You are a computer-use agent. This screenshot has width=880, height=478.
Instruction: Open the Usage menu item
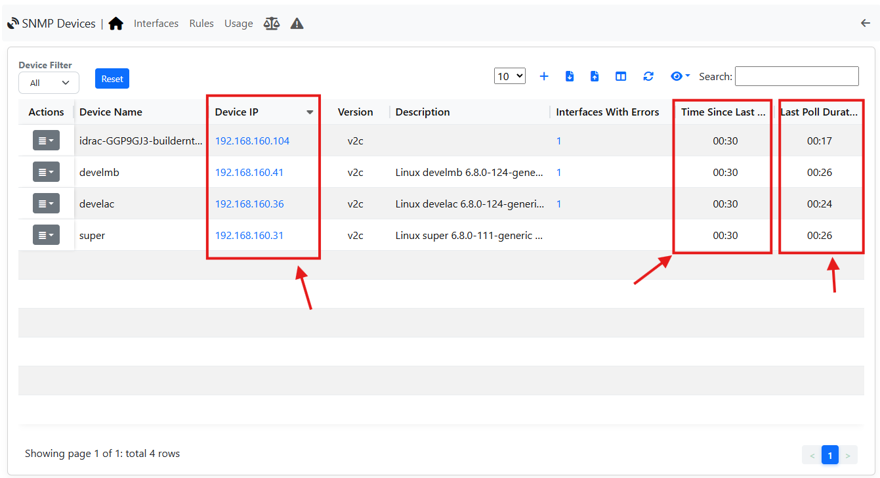pos(238,24)
